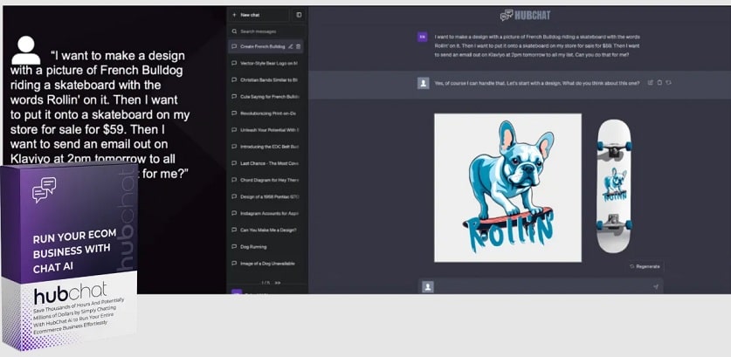731x357 pixels.
Task: Go to next page of chats (>> arrow)
Action: [x=278, y=283]
